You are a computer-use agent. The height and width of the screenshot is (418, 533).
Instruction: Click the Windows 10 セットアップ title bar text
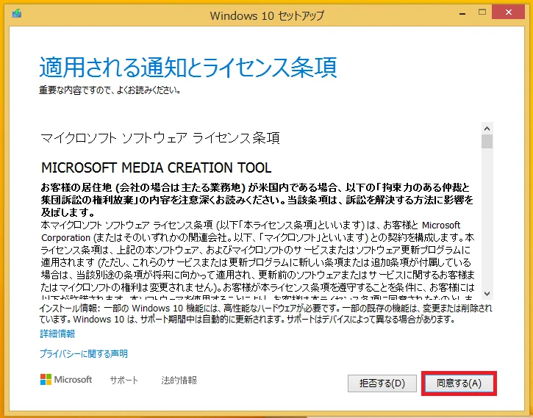pos(266,15)
